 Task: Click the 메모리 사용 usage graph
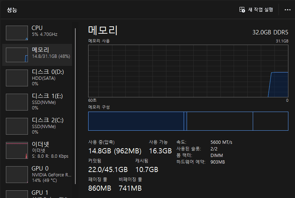click(x=188, y=71)
